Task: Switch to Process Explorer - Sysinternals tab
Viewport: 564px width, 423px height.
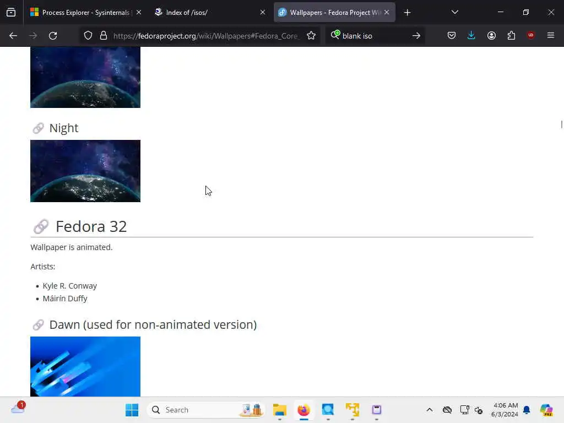Action: tap(85, 13)
